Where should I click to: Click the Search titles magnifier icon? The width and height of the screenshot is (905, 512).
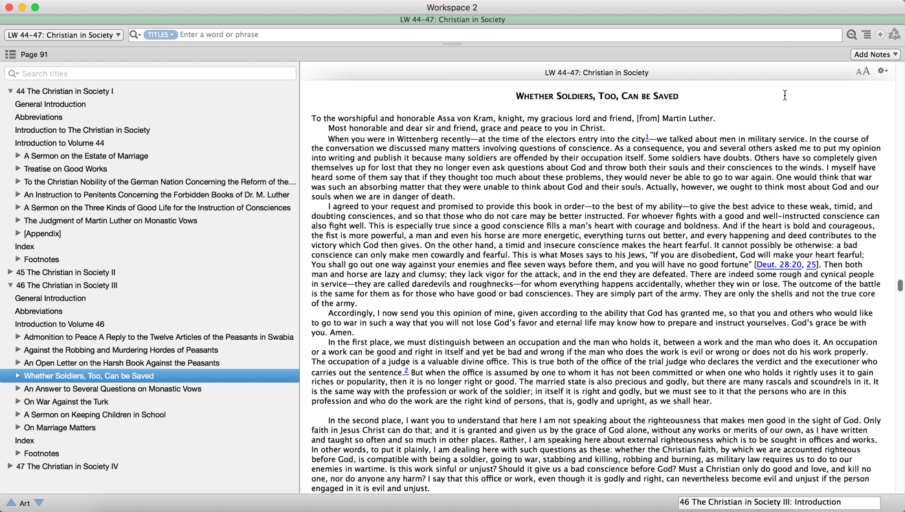click(13, 74)
